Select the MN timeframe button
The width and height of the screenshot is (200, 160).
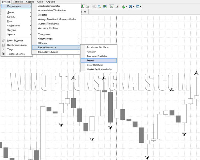click(86, 12)
